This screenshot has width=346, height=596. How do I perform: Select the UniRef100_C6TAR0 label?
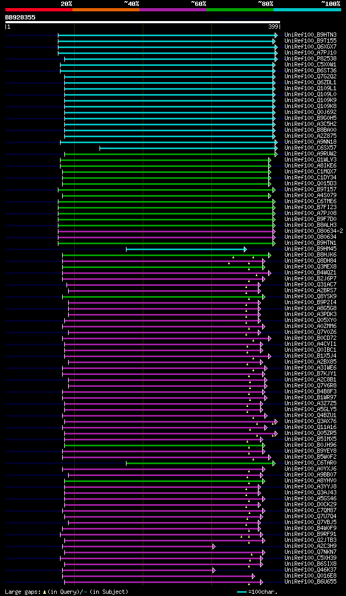pyautogui.click(x=310, y=463)
